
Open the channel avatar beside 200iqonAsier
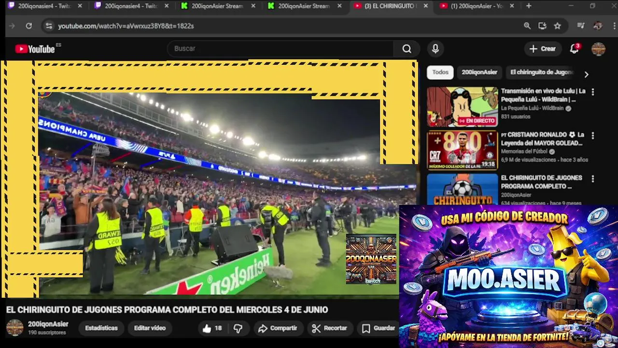(x=14, y=328)
